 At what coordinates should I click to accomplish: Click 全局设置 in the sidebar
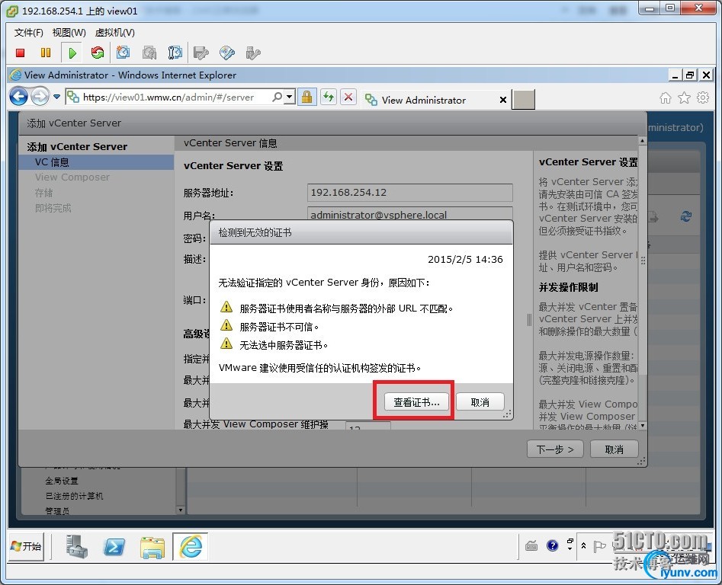[x=62, y=481]
